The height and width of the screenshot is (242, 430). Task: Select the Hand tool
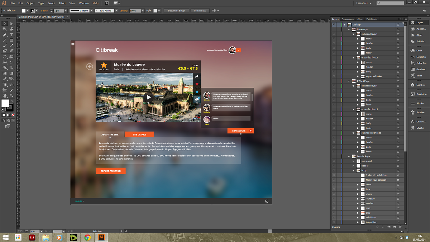(x=5, y=96)
